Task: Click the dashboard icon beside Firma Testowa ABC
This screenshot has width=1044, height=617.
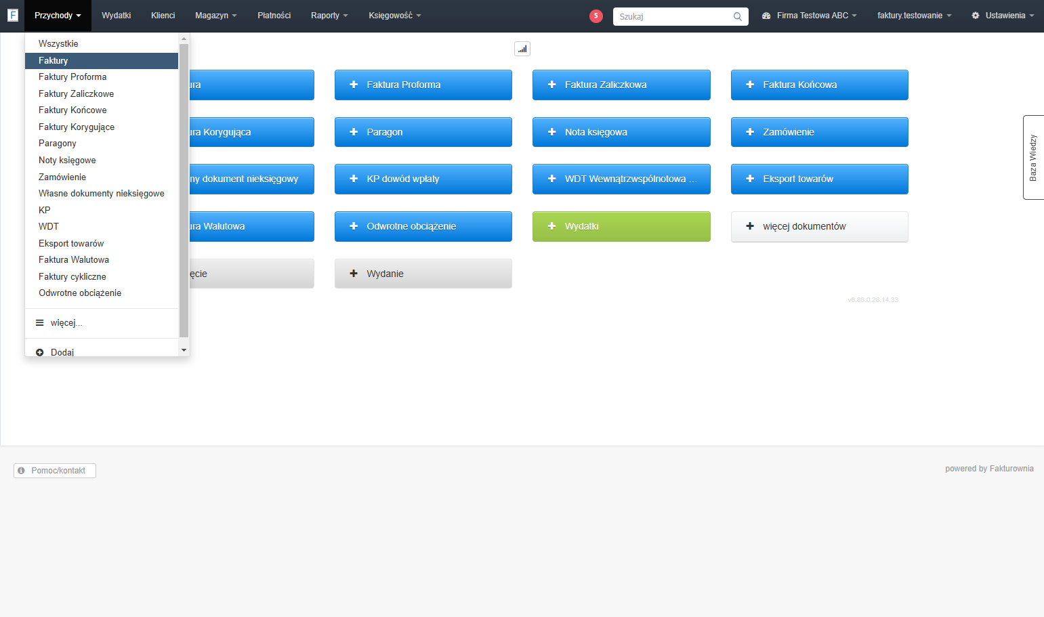Action: click(766, 16)
